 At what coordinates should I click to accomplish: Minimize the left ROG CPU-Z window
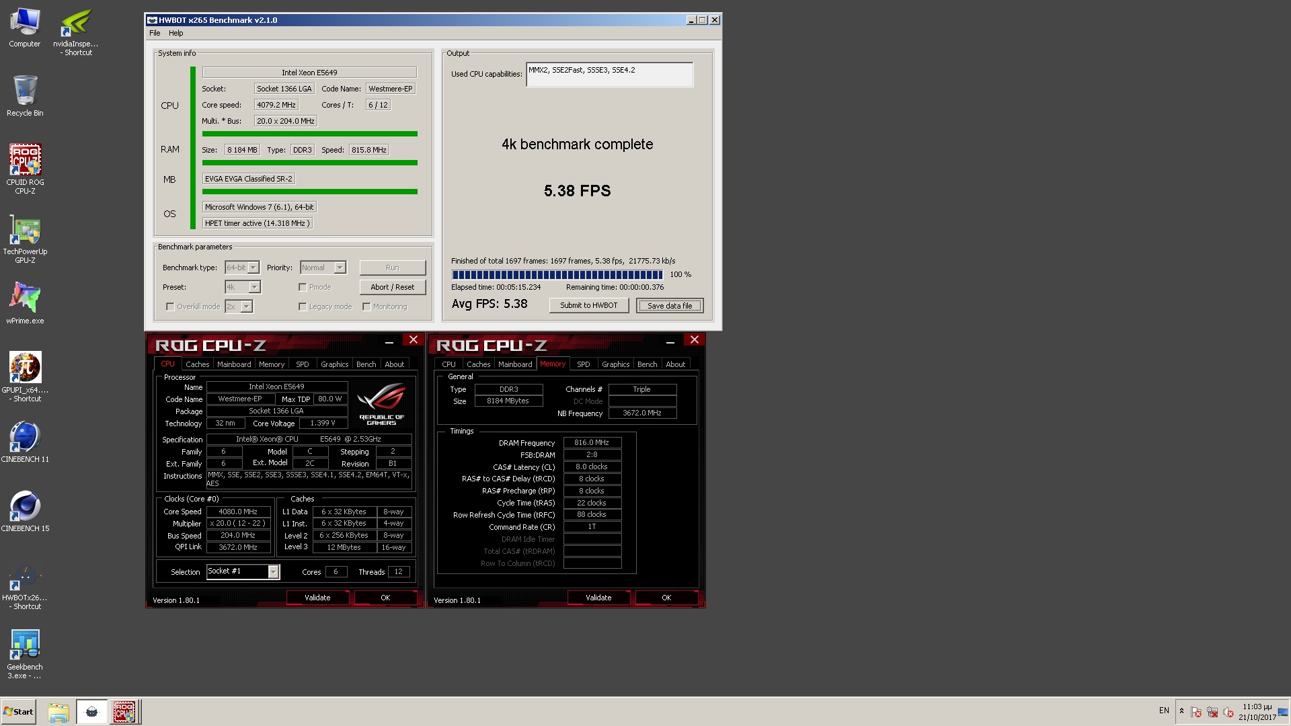click(389, 342)
